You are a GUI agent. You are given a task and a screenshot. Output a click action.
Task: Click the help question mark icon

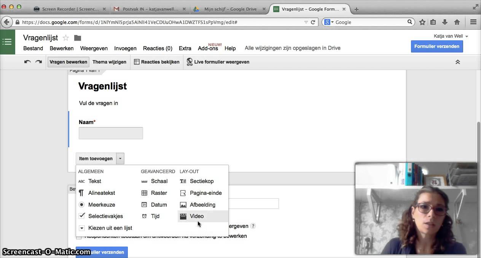253,226
